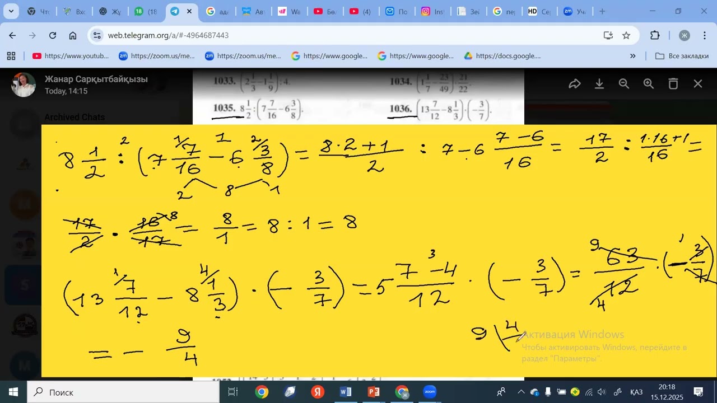Click Windows Start button
Screen dimensions: 717x403
(x=13, y=392)
